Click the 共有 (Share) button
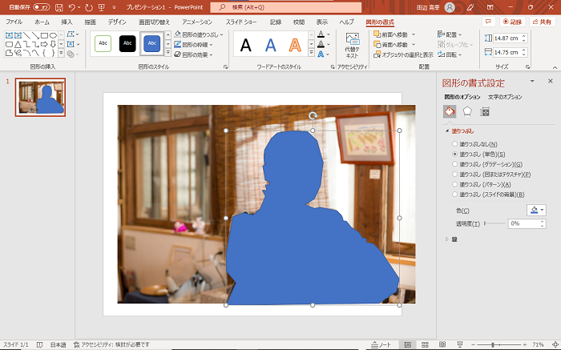Screen dimensions: 561x350 541,22
